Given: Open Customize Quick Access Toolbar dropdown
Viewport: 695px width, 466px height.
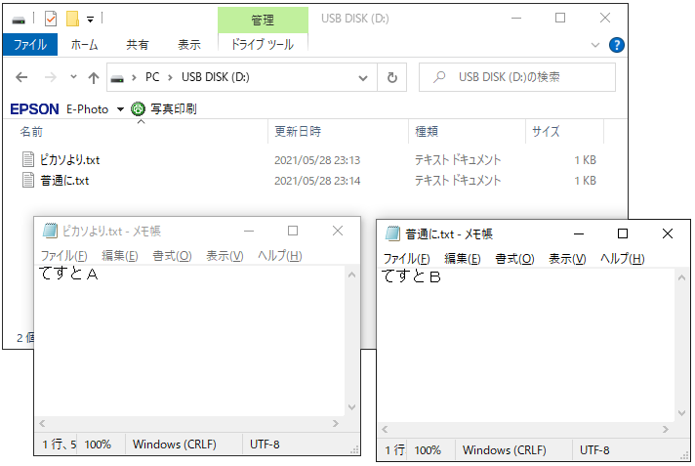Looking at the screenshot, I should pos(90,20).
